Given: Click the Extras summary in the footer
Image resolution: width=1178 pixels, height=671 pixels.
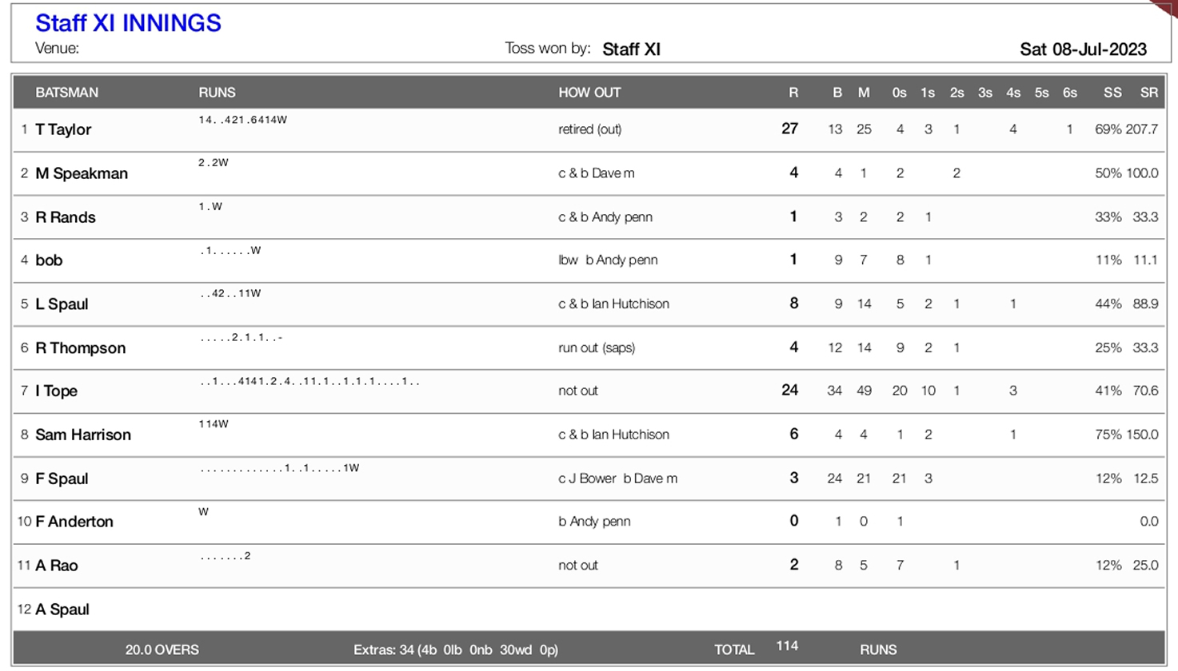Looking at the screenshot, I should point(455,650).
